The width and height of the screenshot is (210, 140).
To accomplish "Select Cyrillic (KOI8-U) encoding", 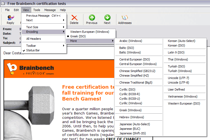I will [139, 99].
